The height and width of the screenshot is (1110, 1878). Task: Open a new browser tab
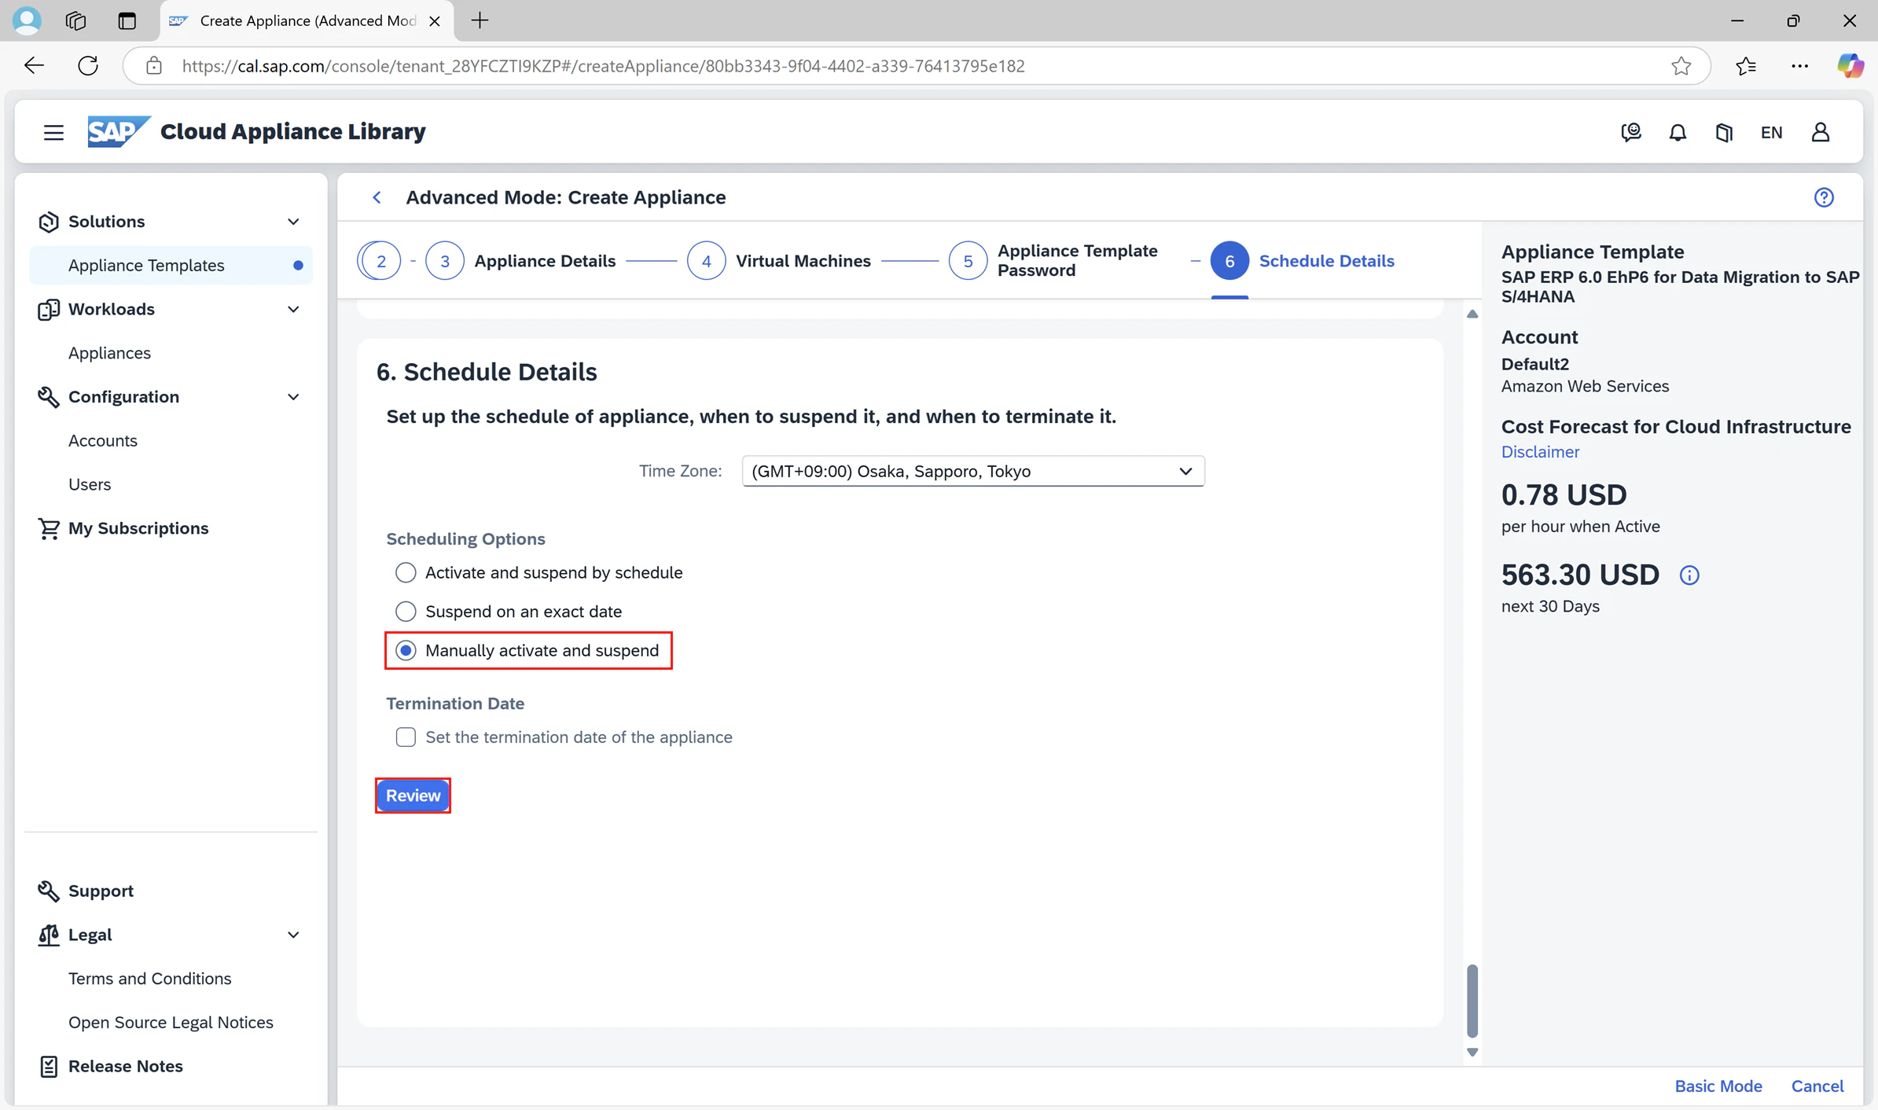[480, 20]
